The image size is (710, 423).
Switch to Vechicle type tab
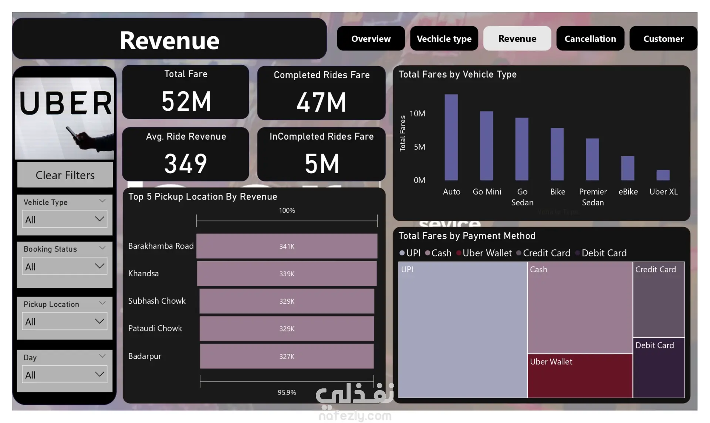[444, 38]
